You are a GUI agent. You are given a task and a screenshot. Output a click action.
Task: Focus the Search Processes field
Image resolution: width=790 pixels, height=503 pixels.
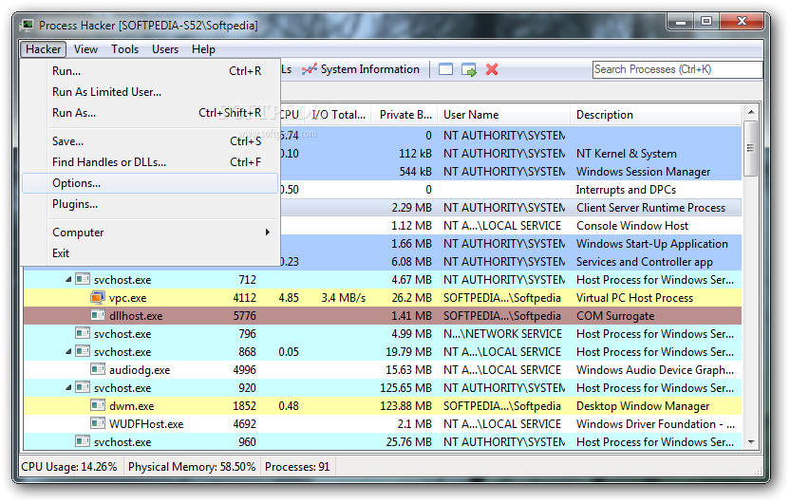[678, 69]
